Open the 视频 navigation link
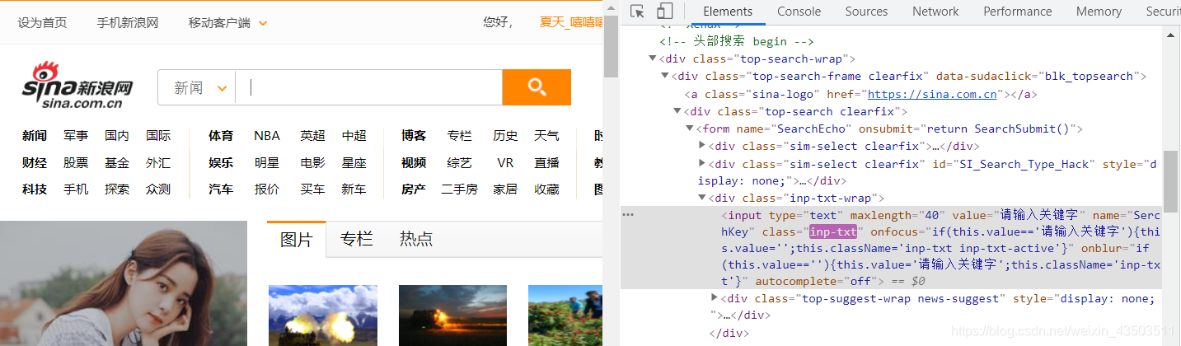This screenshot has height=346, width=1181. coord(414,162)
